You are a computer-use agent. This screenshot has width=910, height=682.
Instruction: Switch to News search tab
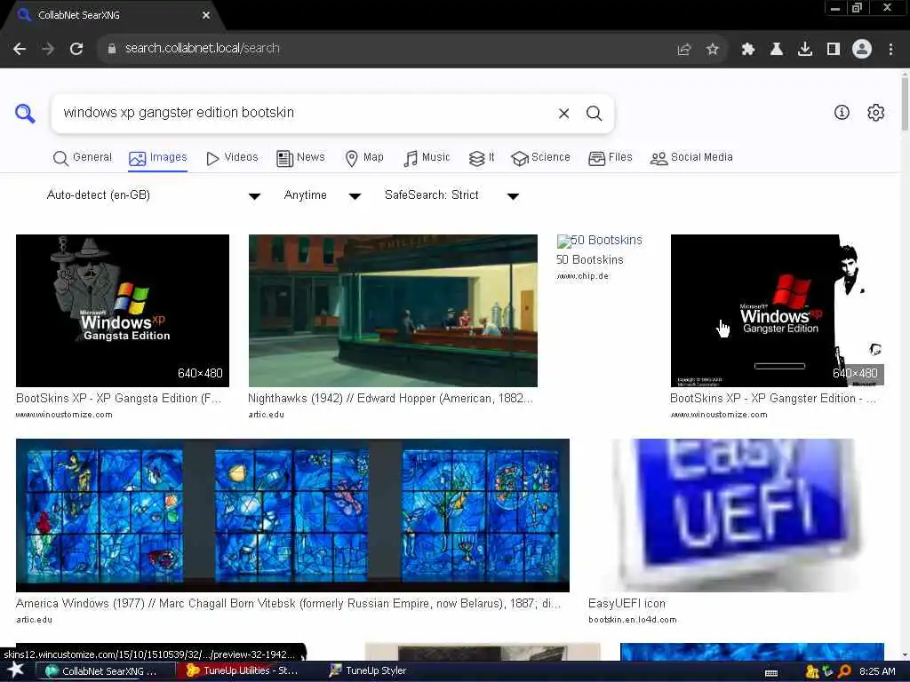pyautogui.click(x=300, y=158)
